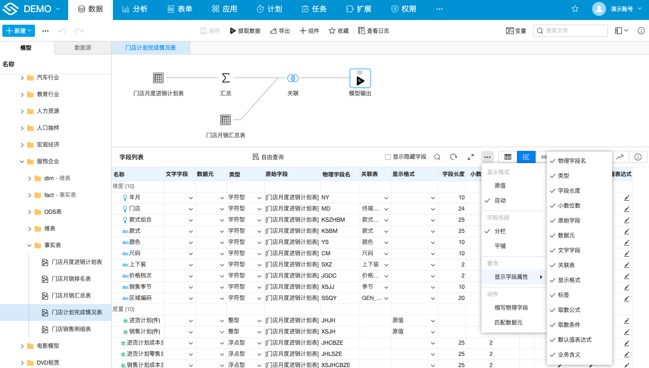The width and height of the screenshot is (649, 368).
Task: Enable the 显示隐藏字段 checkbox
Action: (x=387, y=157)
